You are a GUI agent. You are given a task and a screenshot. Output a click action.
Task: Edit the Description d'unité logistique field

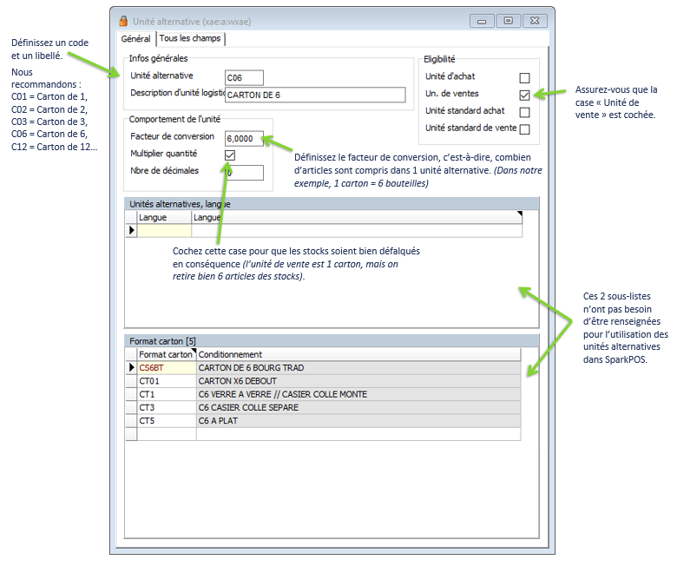click(x=314, y=95)
